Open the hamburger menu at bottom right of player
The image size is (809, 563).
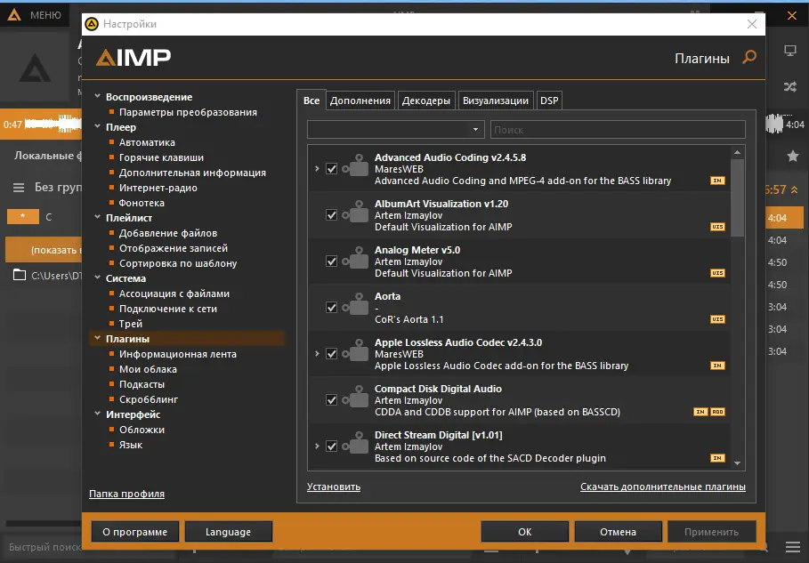793,546
